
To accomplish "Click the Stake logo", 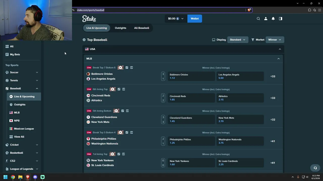I will tap(89, 19).
